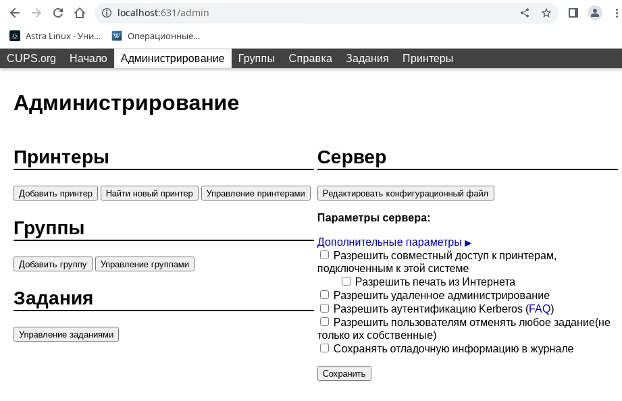Expand Дополнительные параметры section
This screenshot has width=622, height=401.
tap(394, 242)
